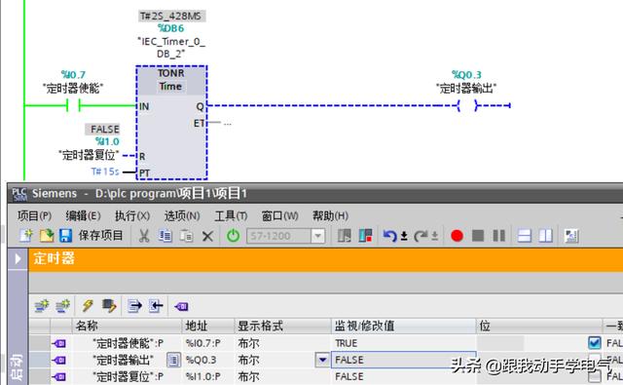This screenshot has width=623, height=385.
Task: Open the 编辑(E) menu
Action: (x=83, y=216)
